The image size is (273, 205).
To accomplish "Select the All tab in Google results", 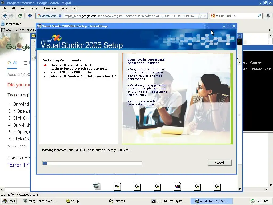I will 12,63.
